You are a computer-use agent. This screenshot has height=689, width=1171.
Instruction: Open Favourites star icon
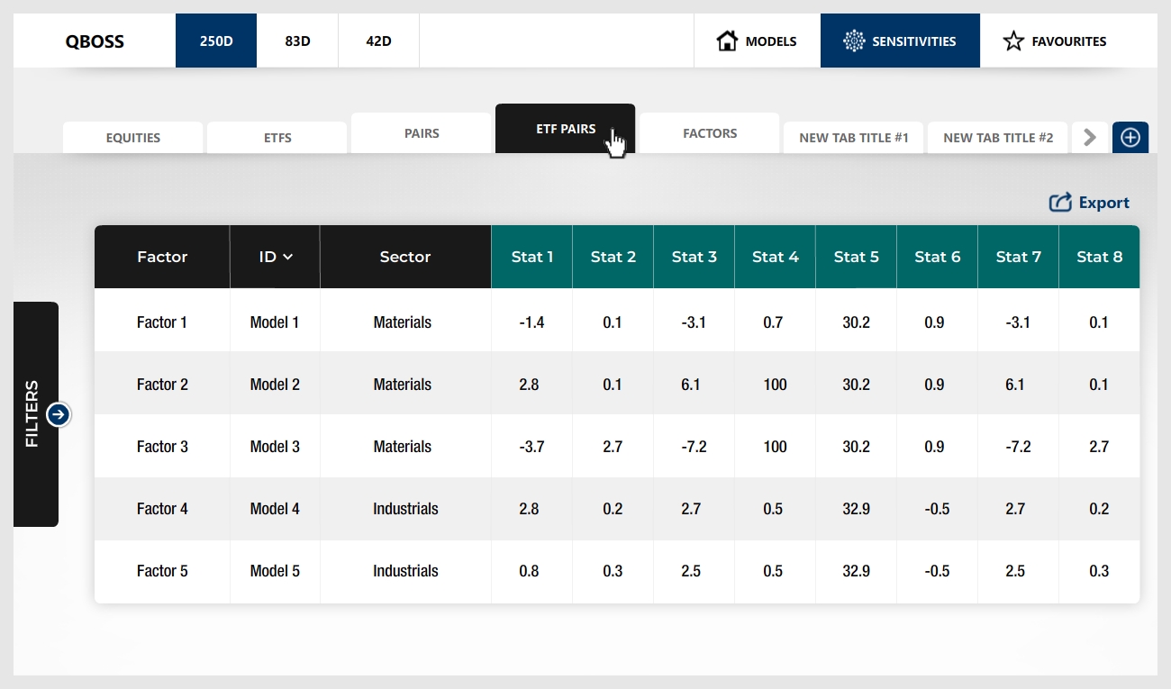pyautogui.click(x=1013, y=41)
